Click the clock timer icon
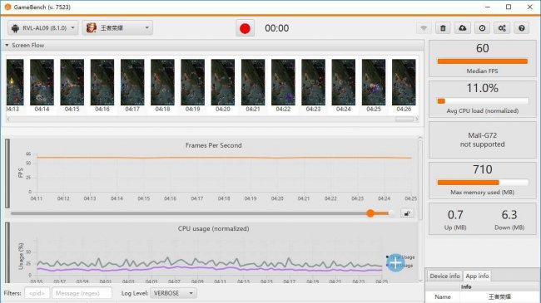 tap(483, 28)
